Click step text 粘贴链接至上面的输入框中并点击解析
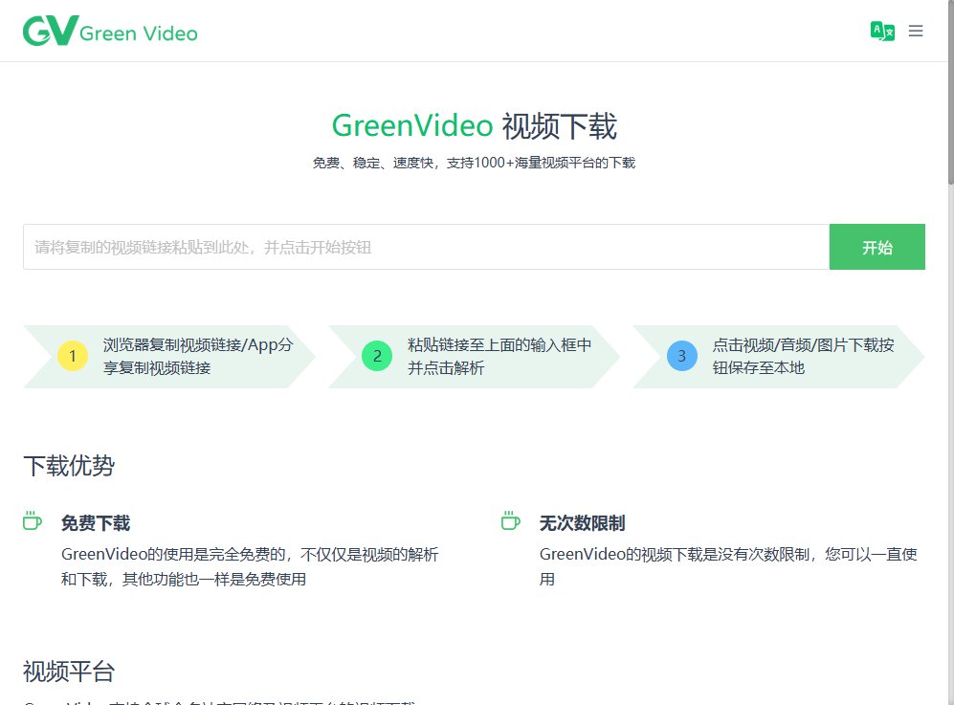954x705 pixels. point(499,357)
